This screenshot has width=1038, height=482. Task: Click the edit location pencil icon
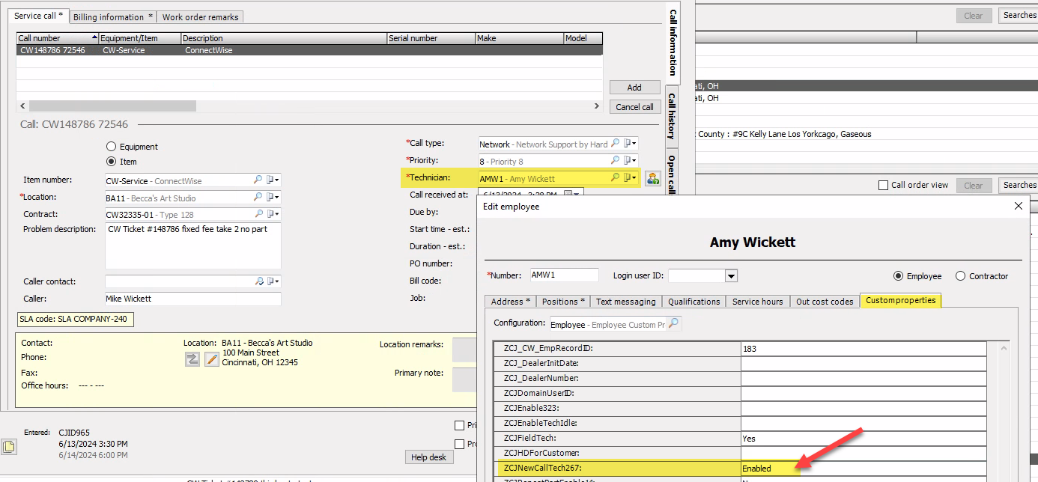click(x=211, y=359)
